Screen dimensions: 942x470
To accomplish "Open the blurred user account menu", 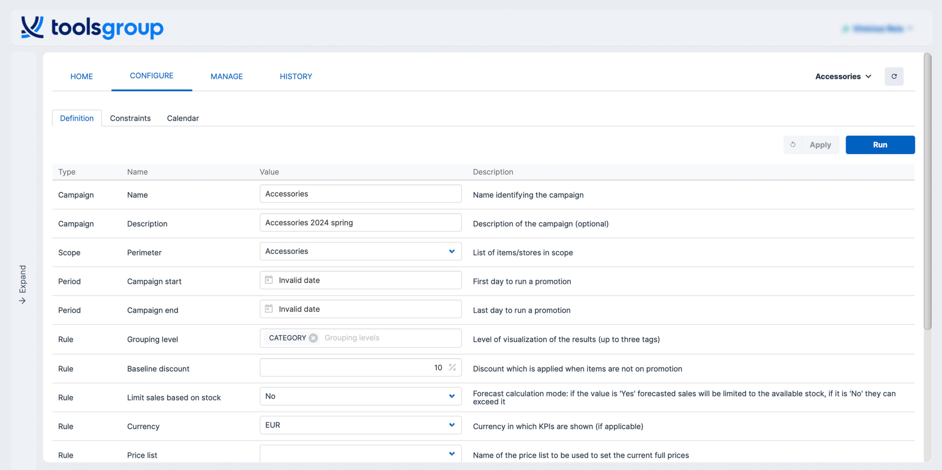I will click(878, 29).
